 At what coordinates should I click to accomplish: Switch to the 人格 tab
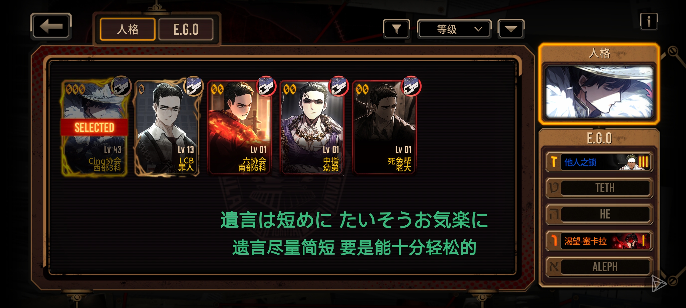pos(127,29)
